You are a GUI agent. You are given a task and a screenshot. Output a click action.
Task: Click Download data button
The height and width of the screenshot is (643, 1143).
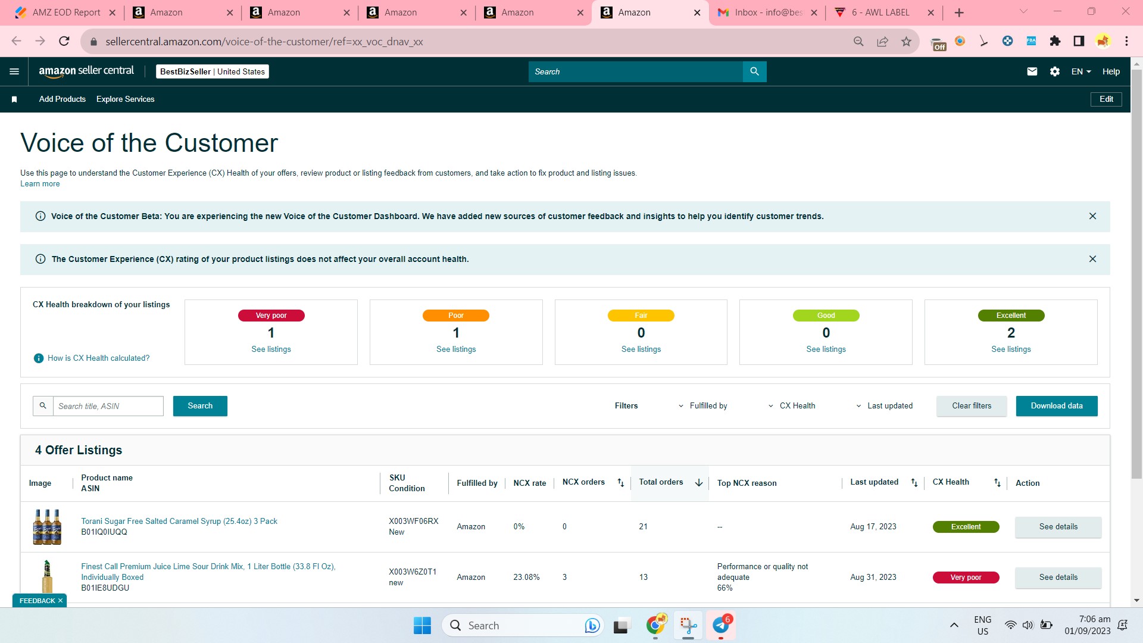1057,406
